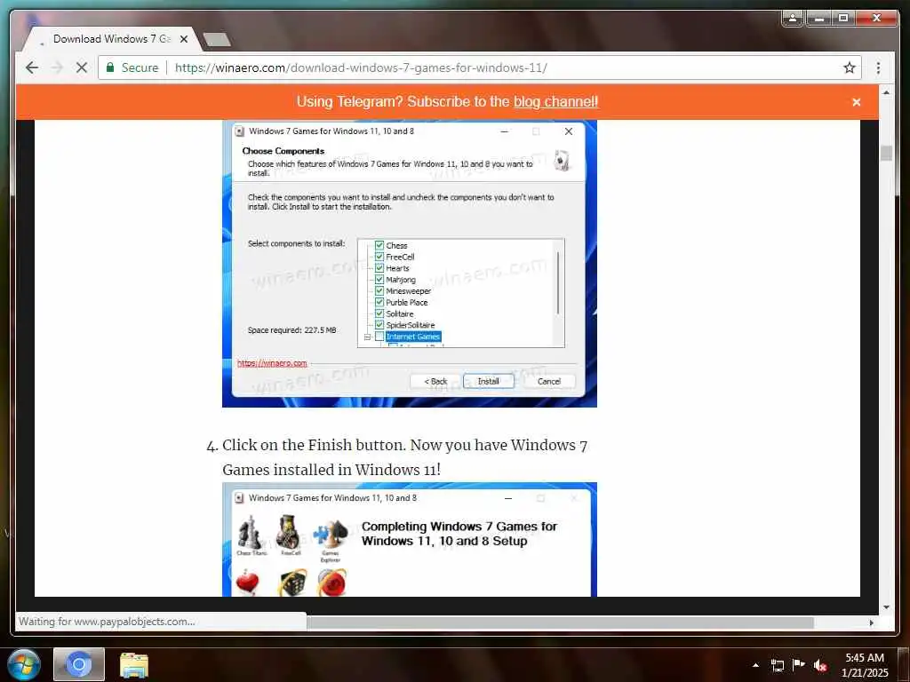The width and height of the screenshot is (910, 682).
Task: Open the blog channel link
Action: pyautogui.click(x=555, y=101)
